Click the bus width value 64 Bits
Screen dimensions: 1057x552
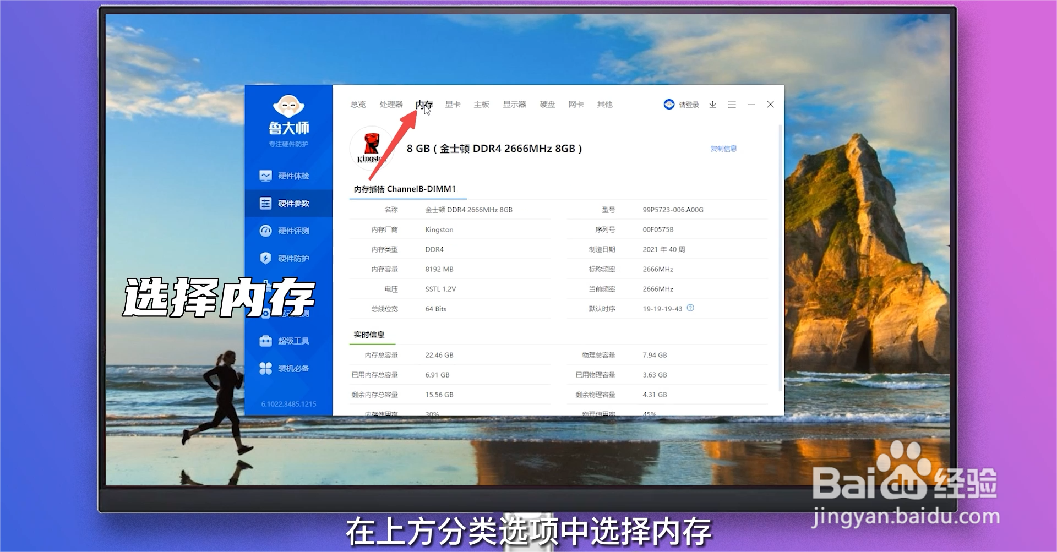(435, 309)
